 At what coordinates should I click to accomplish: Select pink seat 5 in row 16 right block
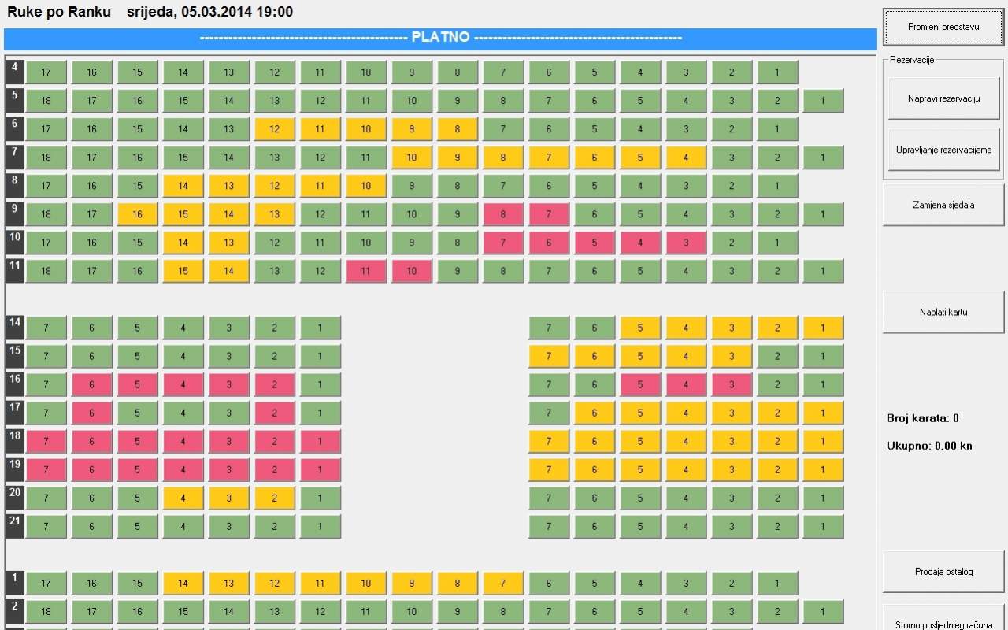point(640,384)
